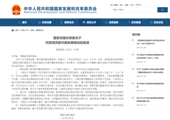Click the salutation 江苏省、安徽省发展改革委
Screen dimensions: 170x120
[x=24, y=56]
